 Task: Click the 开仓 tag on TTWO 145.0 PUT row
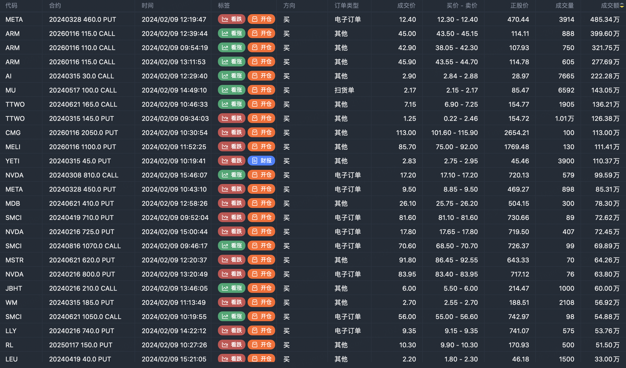[x=261, y=118]
